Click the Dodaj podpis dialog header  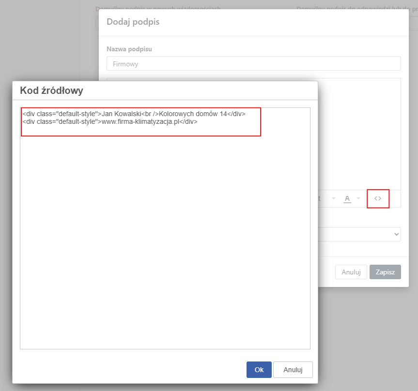coord(133,22)
